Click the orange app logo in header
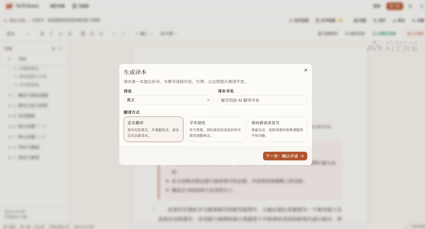This screenshot has width=425, height=229. [x=9, y=6]
